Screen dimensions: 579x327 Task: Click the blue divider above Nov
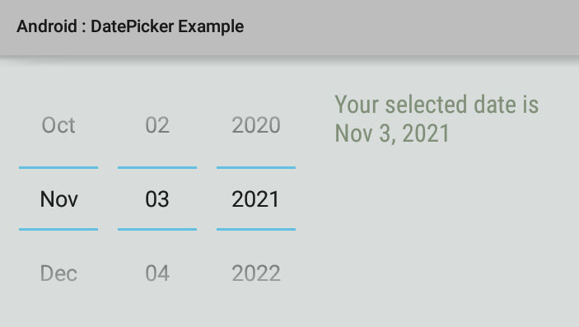tap(58, 168)
